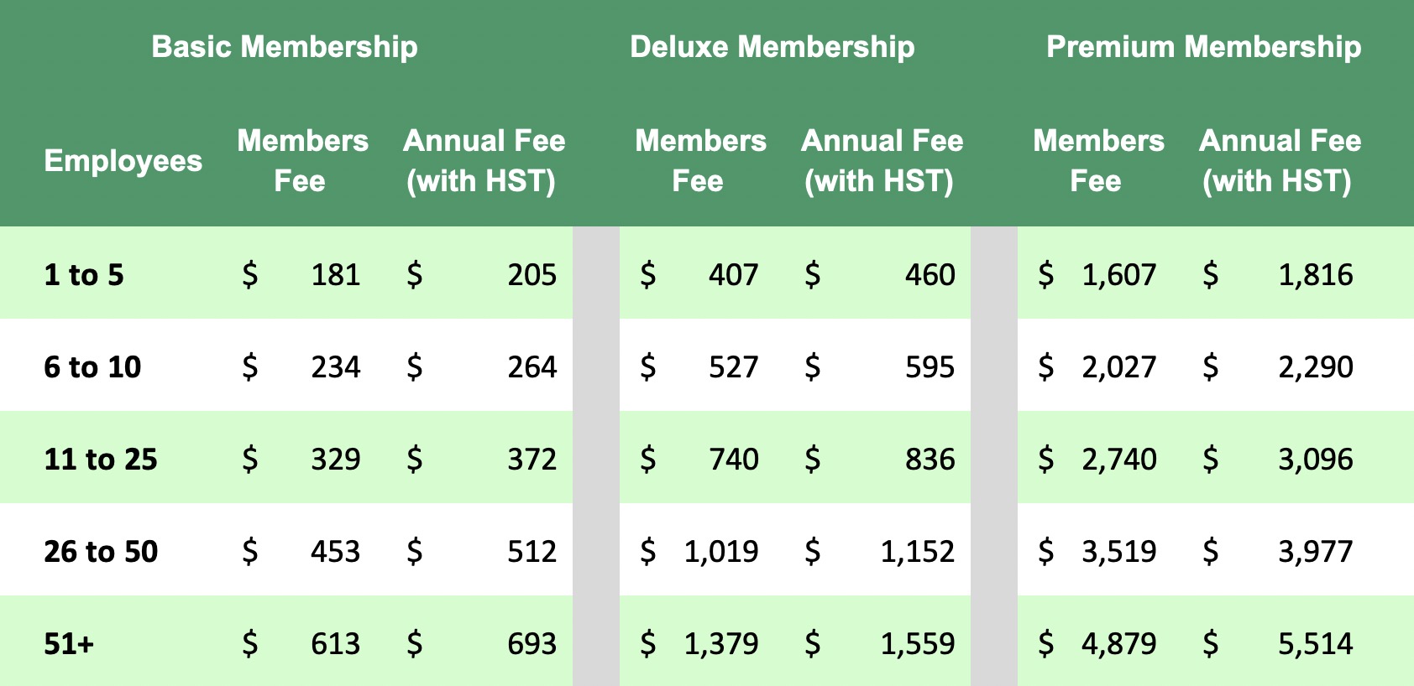Select the '6 to 10' employees row label
Screen dimensions: 1414x686
point(92,367)
